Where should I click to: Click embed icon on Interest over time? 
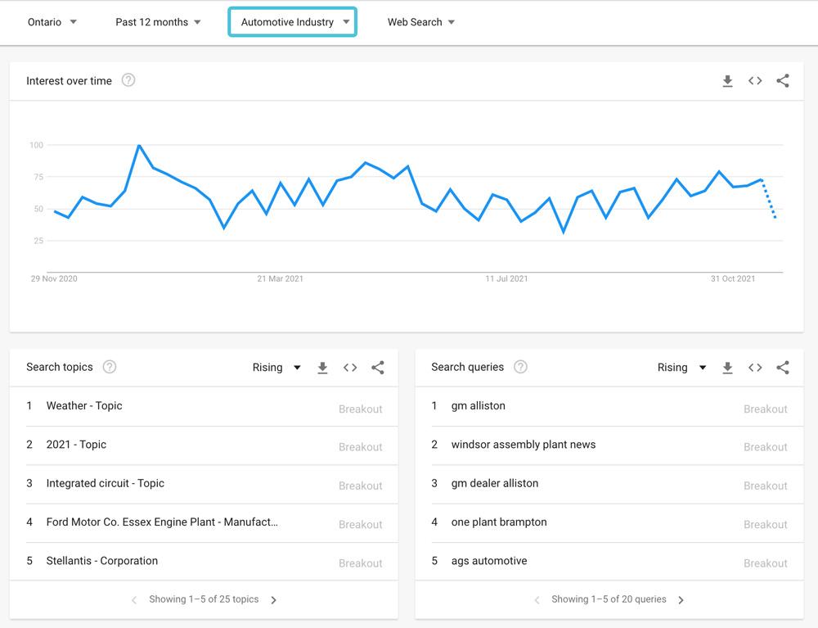tap(755, 81)
